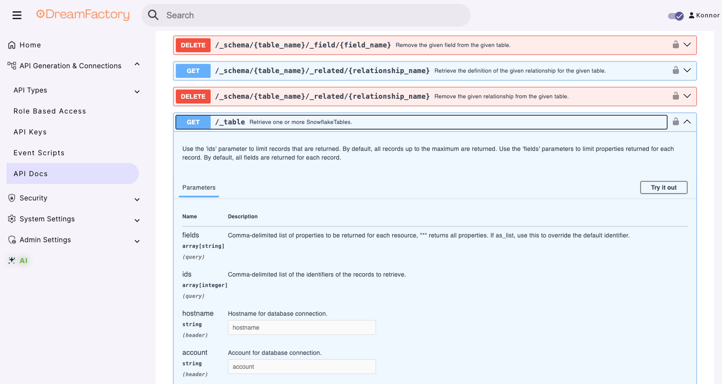Click DELETE badge for _field/{field_name} endpoint

(193, 45)
